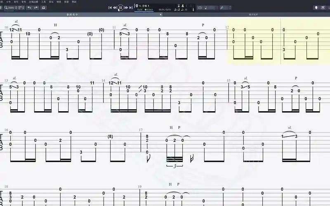330x206 pixels.
Task: Click the rewind button
Action: (x=114, y=7)
